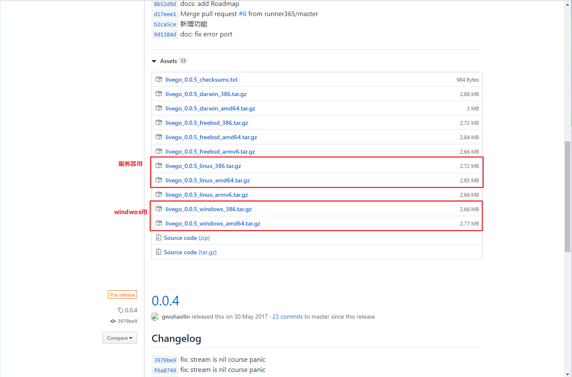572x377 pixels.
Task: Click the Assets count badge 13
Action: tap(183, 61)
